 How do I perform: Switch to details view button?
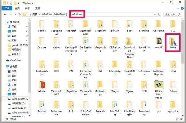click(177, 119)
